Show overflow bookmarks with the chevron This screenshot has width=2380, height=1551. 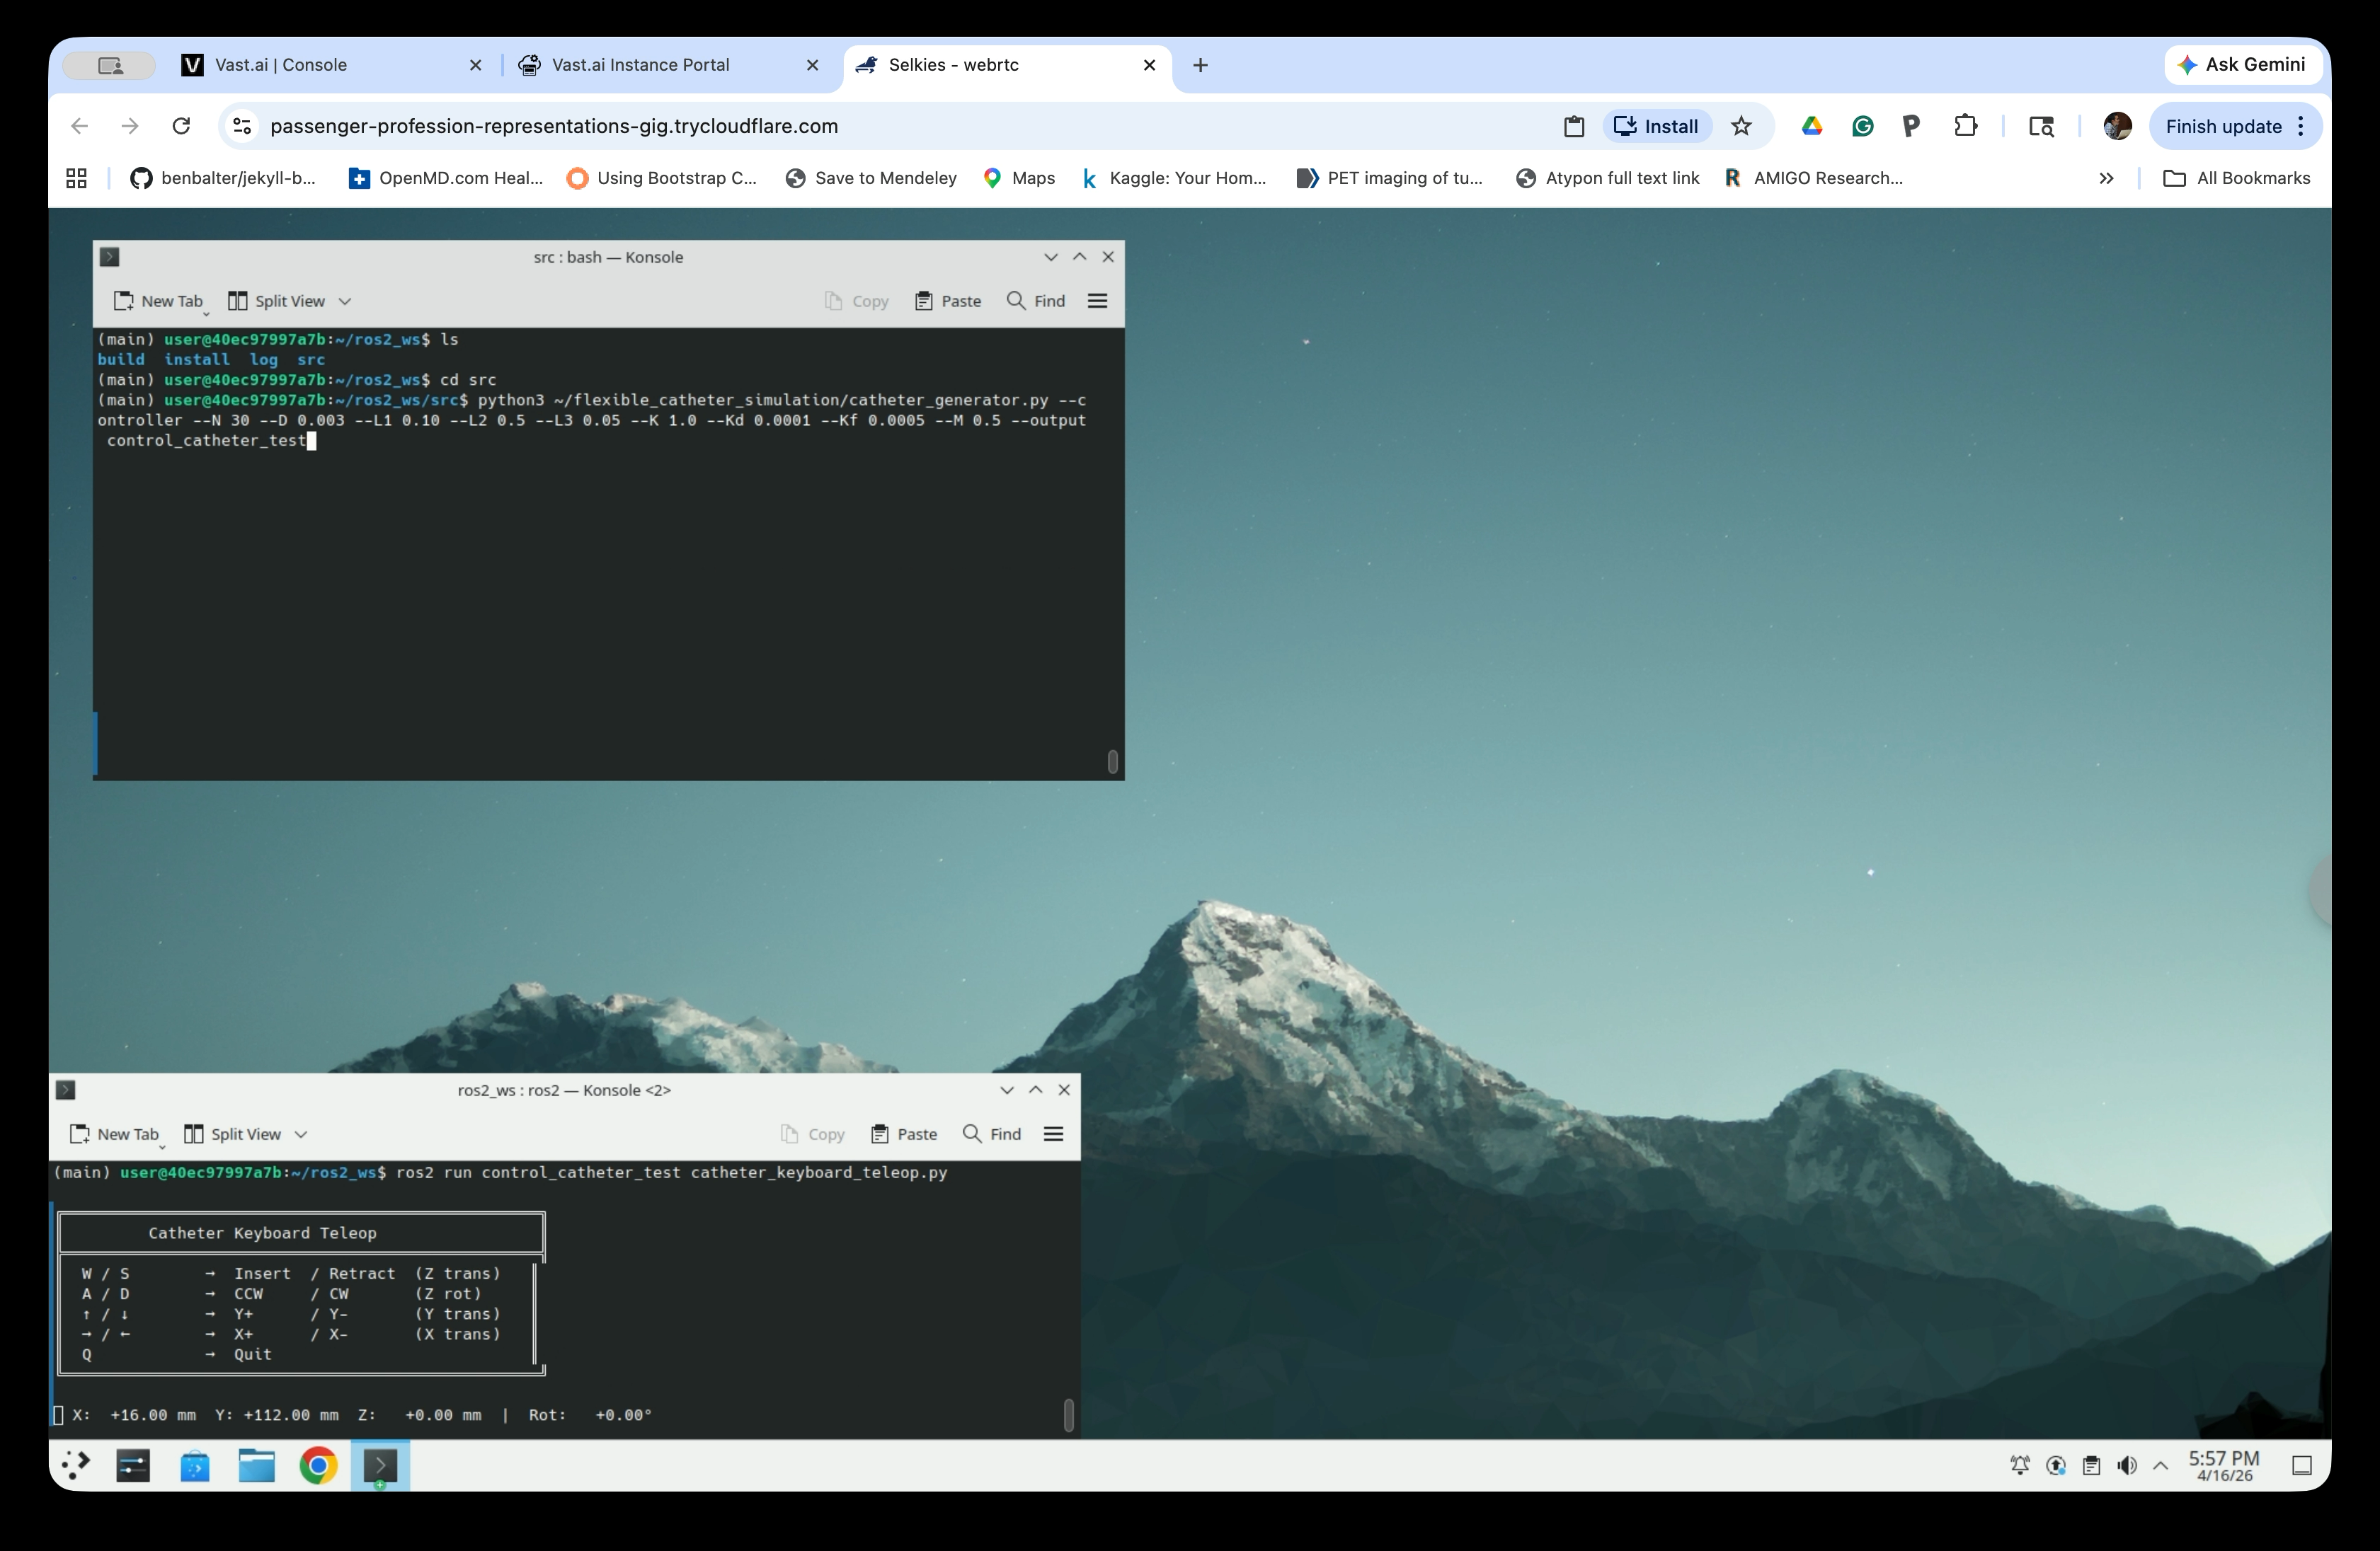pyautogui.click(x=2106, y=178)
